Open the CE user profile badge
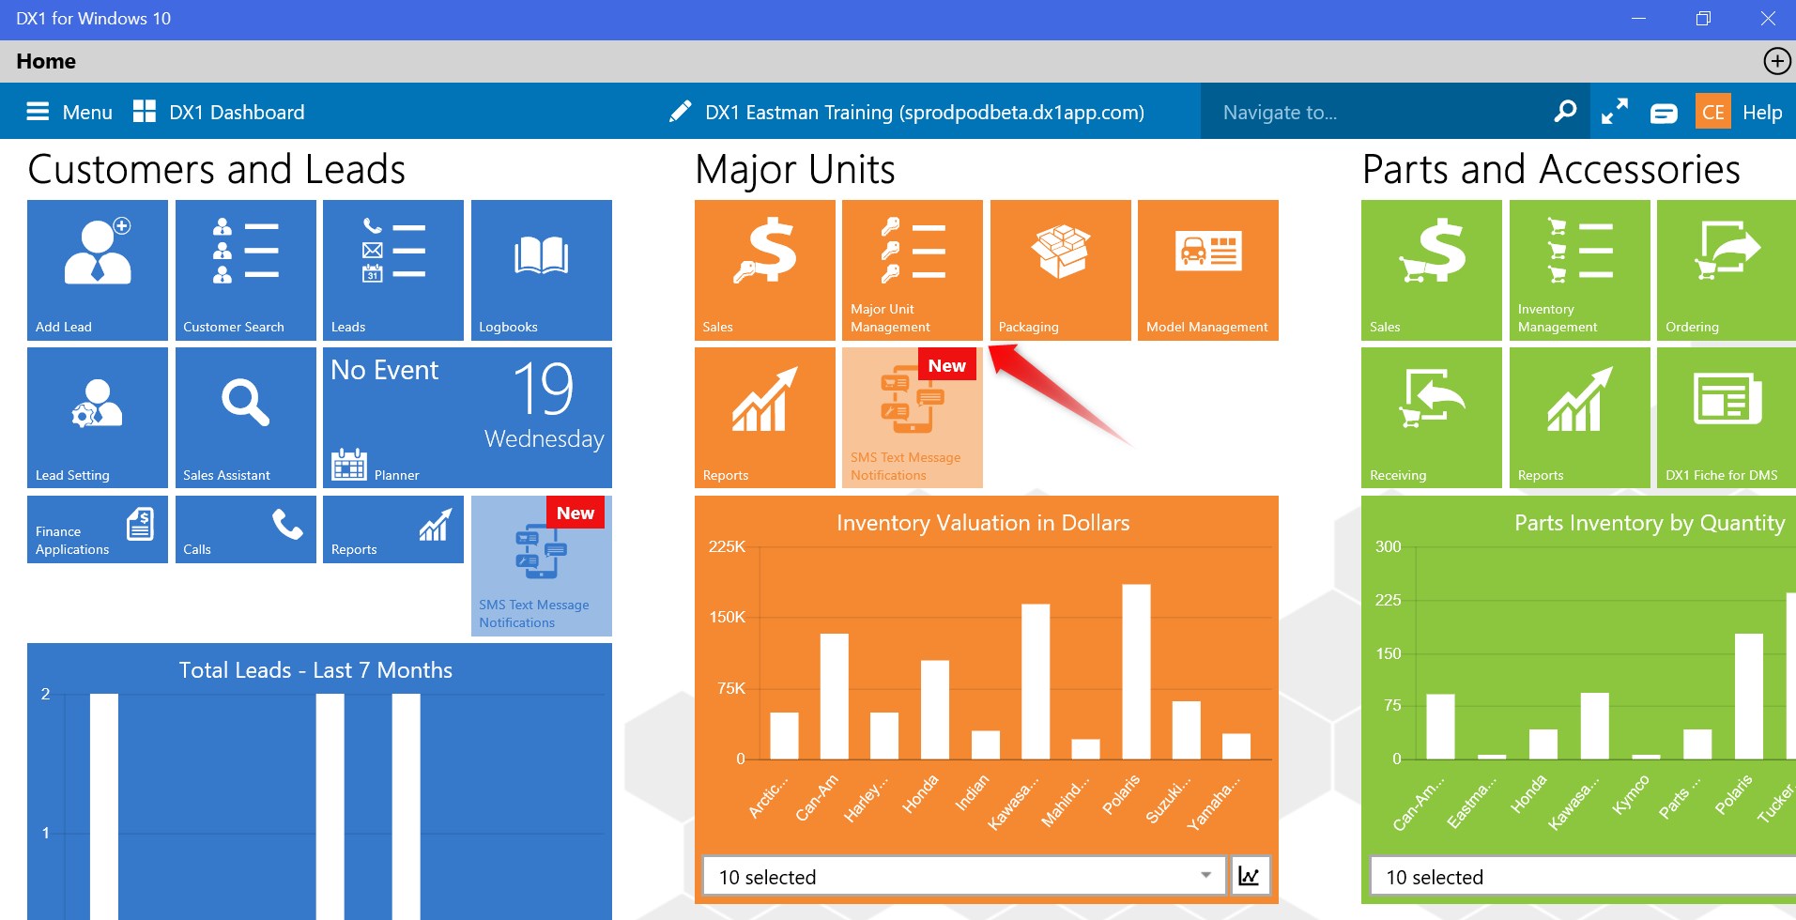This screenshot has width=1796, height=920. coord(1713,112)
